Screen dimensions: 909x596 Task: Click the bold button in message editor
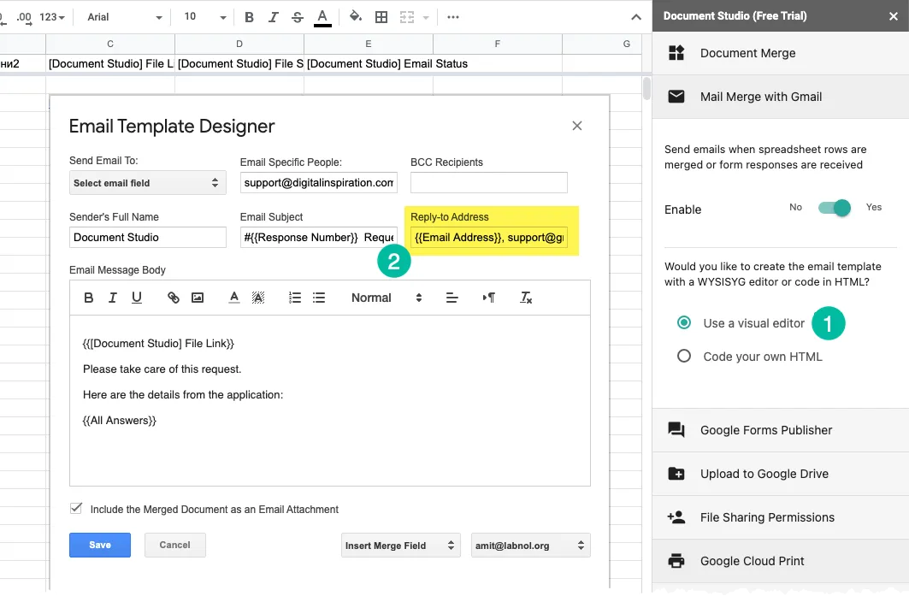point(89,298)
